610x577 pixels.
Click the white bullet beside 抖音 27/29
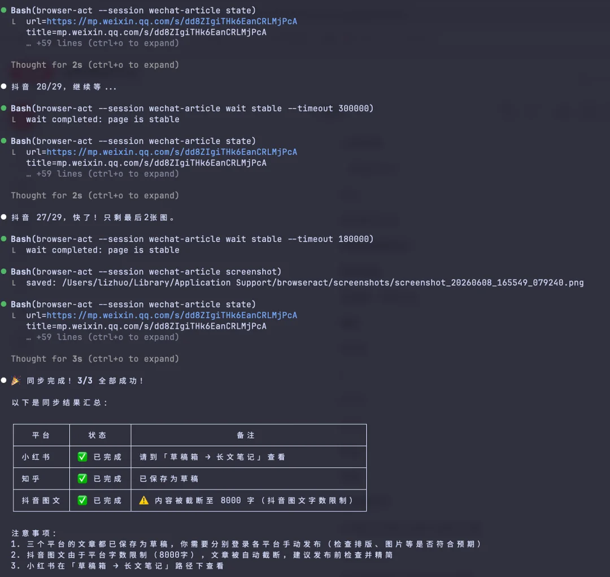tap(4, 217)
